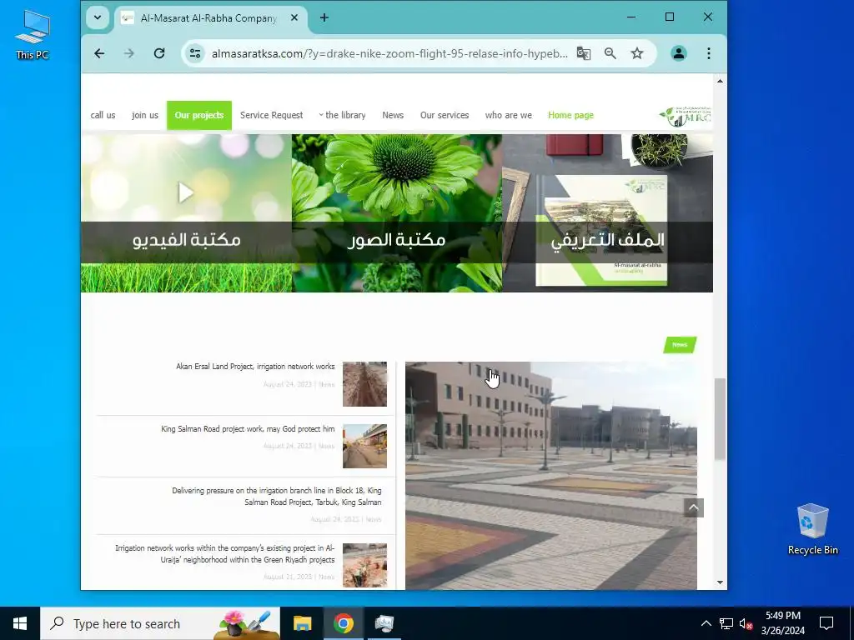Viewport: 854px width, 640px height.
Task: Expand the library dropdown menu
Action: point(342,115)
